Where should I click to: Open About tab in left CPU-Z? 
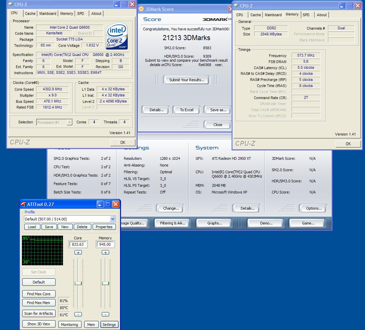point(96,13)
